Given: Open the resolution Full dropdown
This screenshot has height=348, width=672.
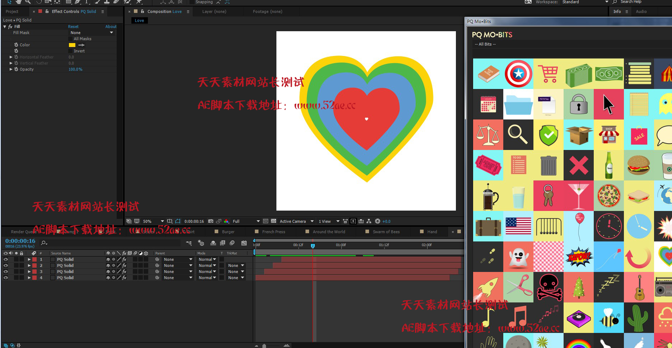Looking at the screenshot, I should (x=246, y=221).
